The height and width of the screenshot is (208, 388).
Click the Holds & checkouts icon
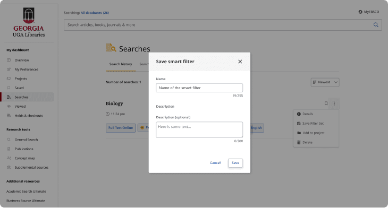tap(9, 115)
